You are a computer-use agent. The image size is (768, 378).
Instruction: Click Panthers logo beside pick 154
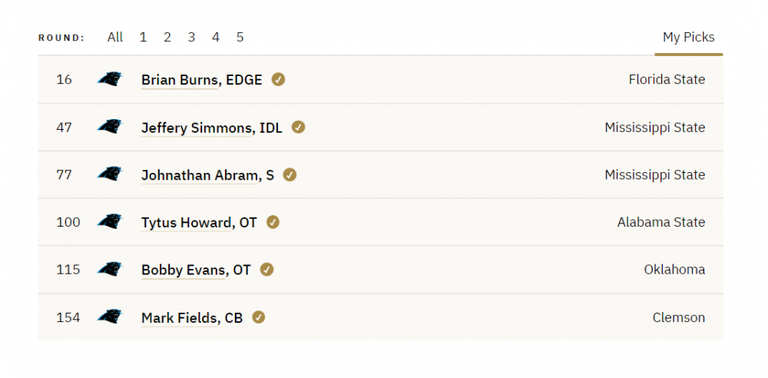click(110, 317)
